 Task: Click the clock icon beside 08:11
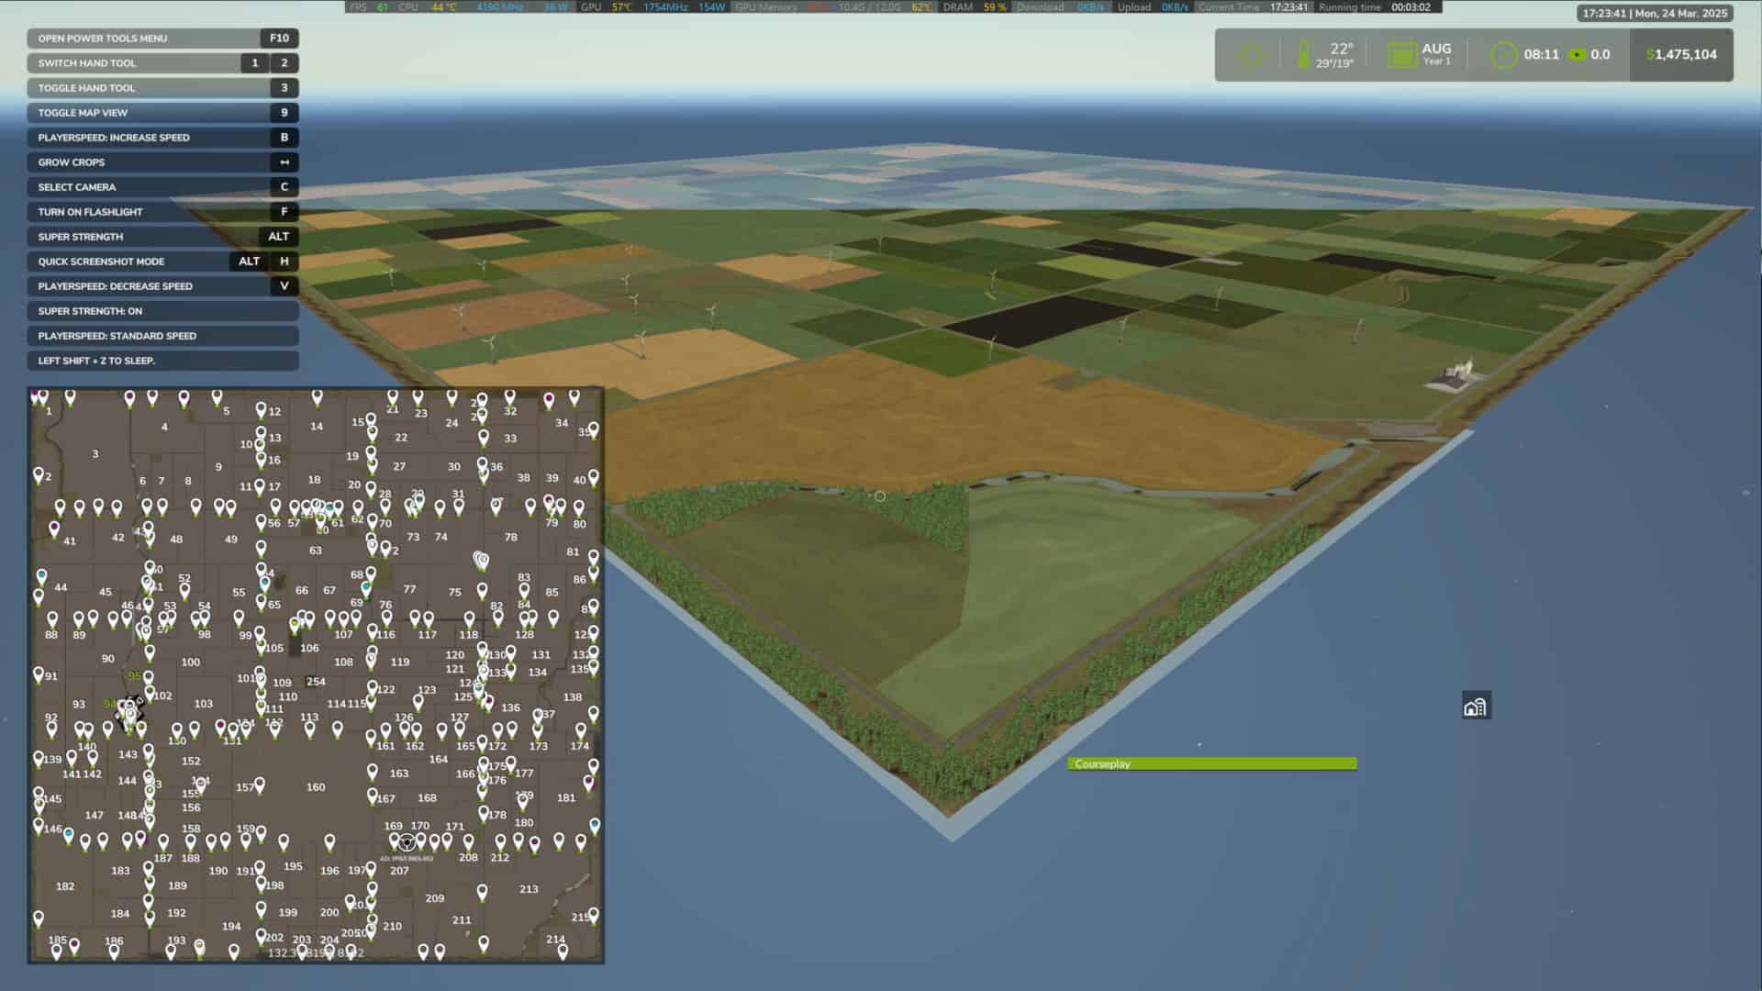click(x=1503, y=55)
